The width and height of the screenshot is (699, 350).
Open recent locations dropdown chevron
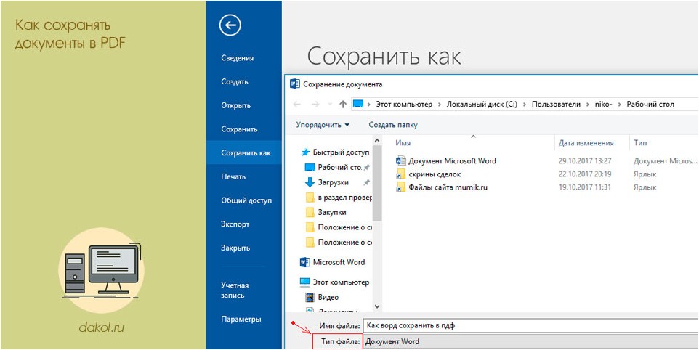pos(330,104)
